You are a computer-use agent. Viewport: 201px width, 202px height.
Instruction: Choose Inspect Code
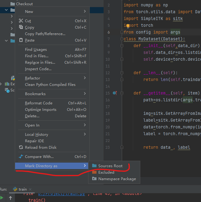coord(52,69)
